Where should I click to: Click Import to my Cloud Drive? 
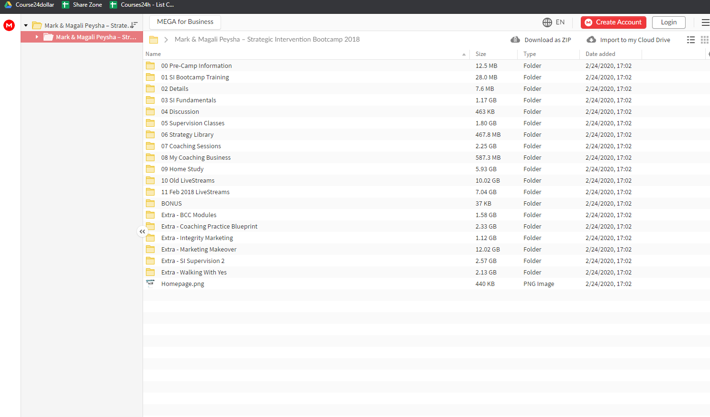(x=629, y=40)
